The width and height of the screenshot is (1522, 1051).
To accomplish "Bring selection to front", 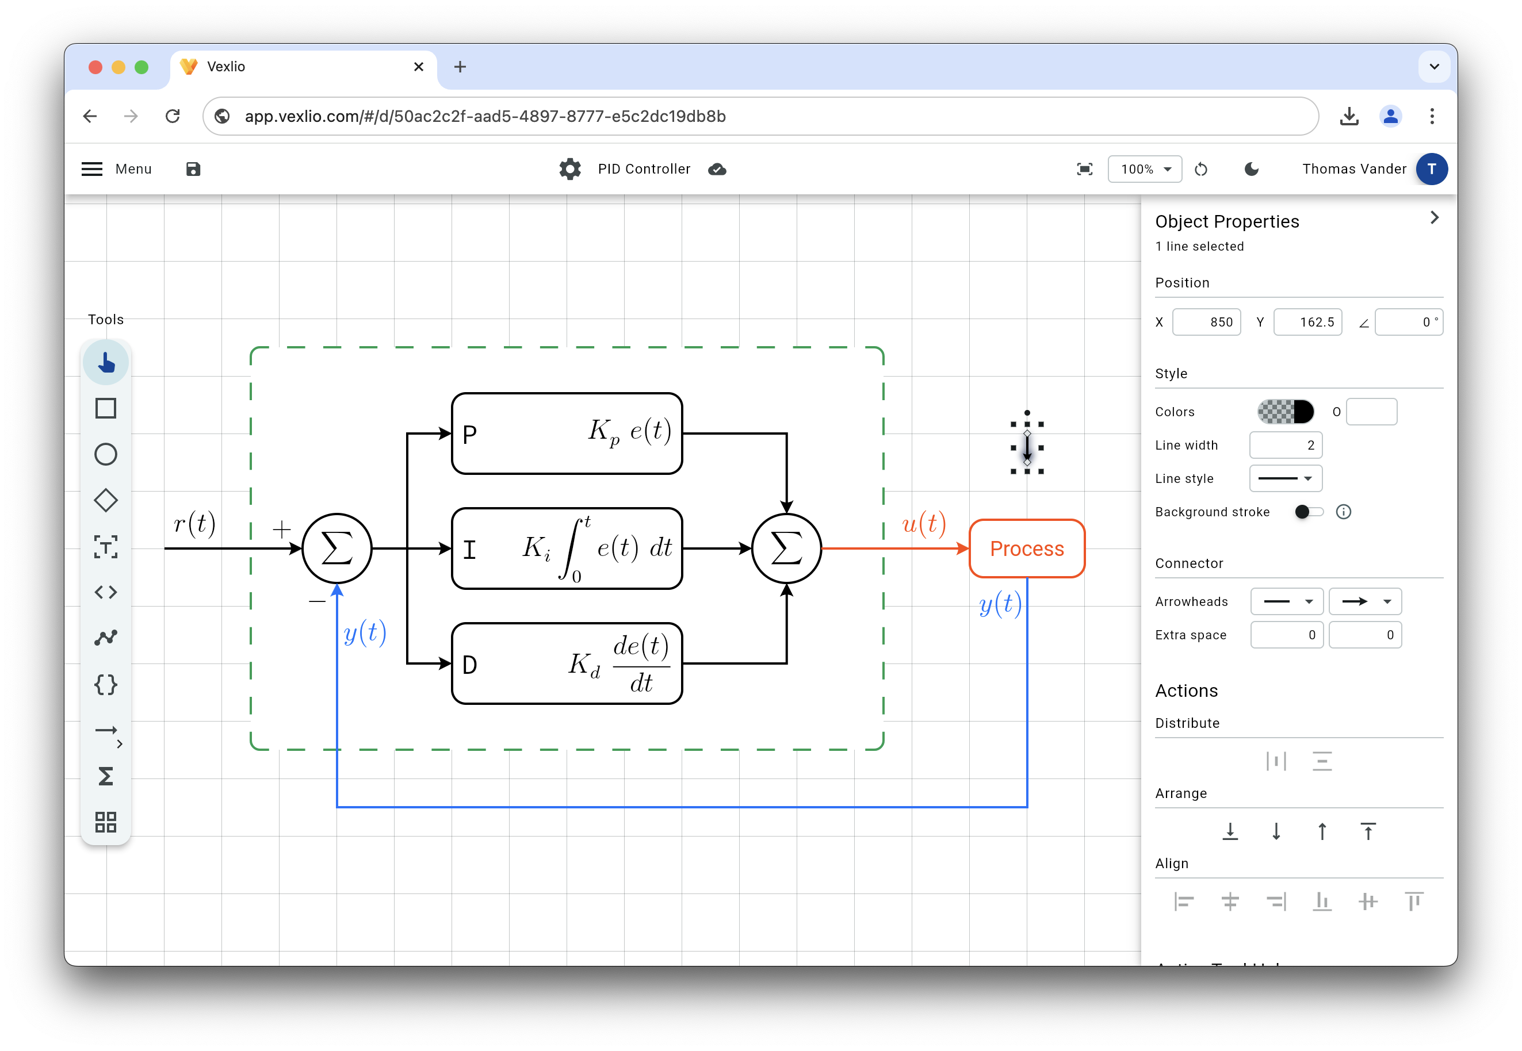I will 1368,832.
